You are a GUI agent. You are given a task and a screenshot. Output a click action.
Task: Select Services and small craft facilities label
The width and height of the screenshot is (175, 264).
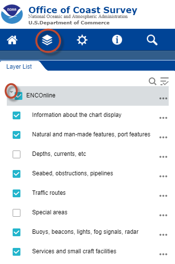pyautogui.click(x=74, y=251)
